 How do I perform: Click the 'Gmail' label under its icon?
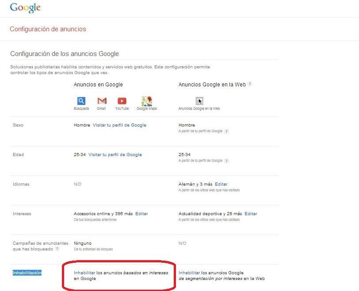[101, 108]
